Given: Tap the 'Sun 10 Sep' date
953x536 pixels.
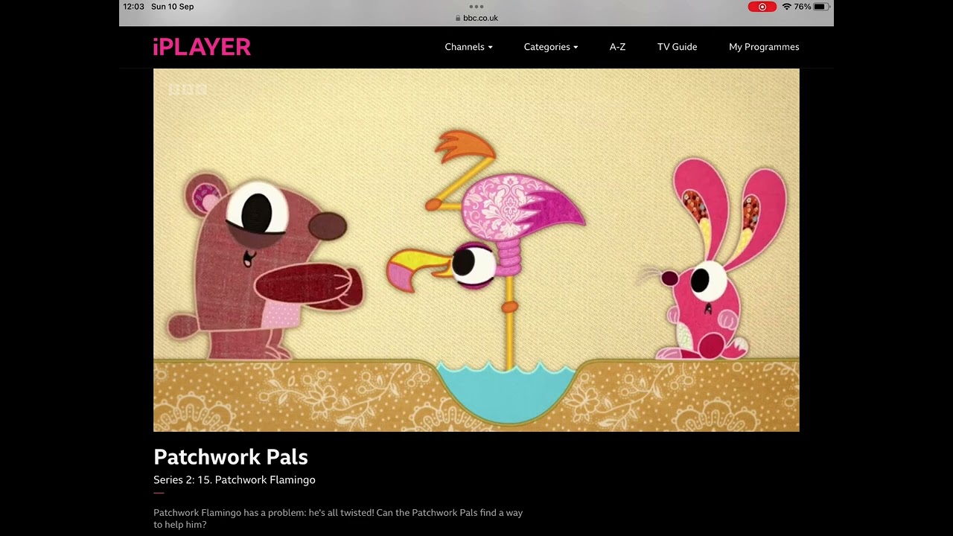Looking at the screenshot, I should click(172, 7).
